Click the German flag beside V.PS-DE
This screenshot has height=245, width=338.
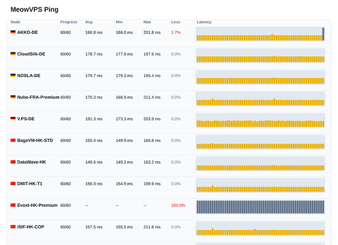13,119
